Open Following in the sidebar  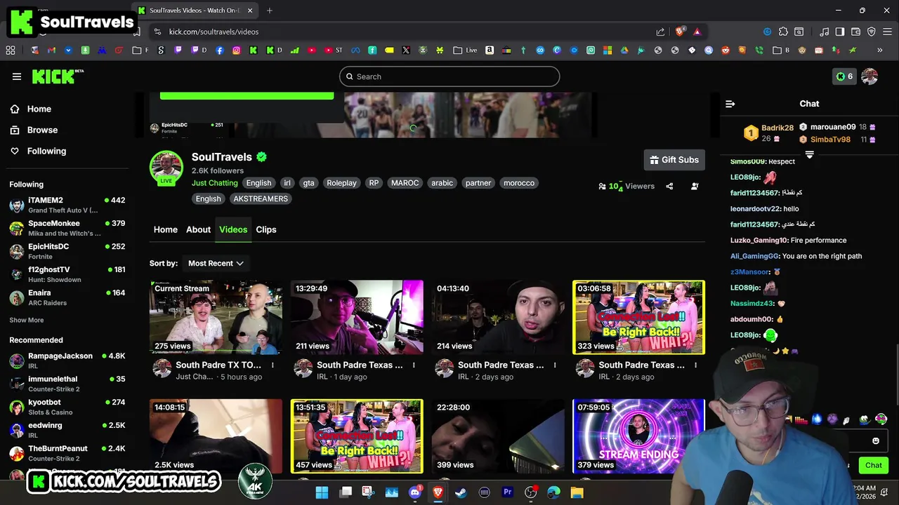pos(38,151)
